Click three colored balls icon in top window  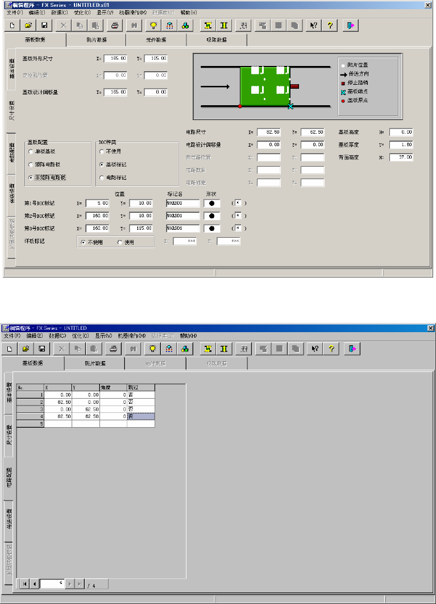coord(185,26)
